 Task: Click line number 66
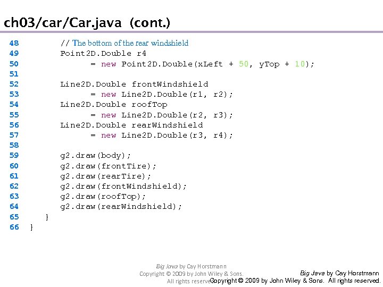[x=14, y=227]
